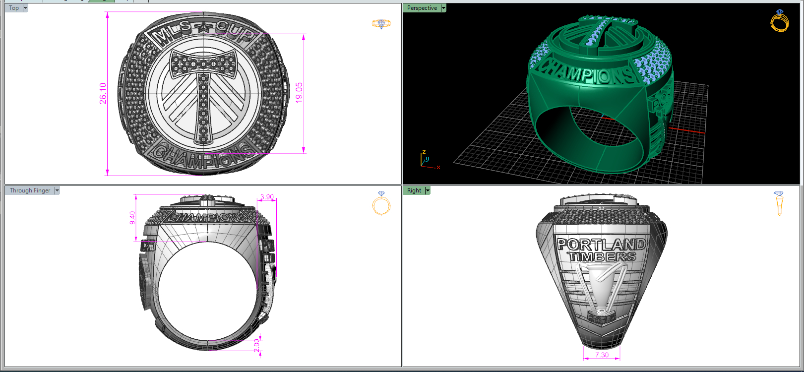Select the Right viewport title label
Screen dimensions: 804x372
(414, 190)
